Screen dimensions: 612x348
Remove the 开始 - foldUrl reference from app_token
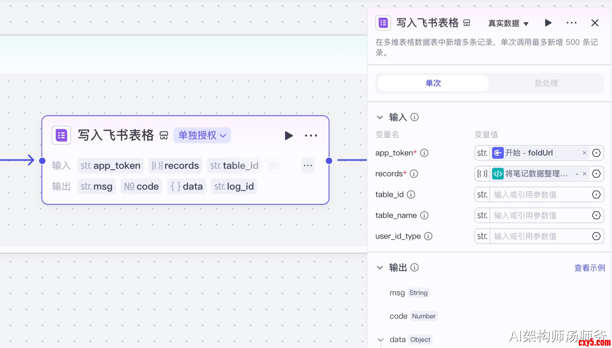pos(585,153)
